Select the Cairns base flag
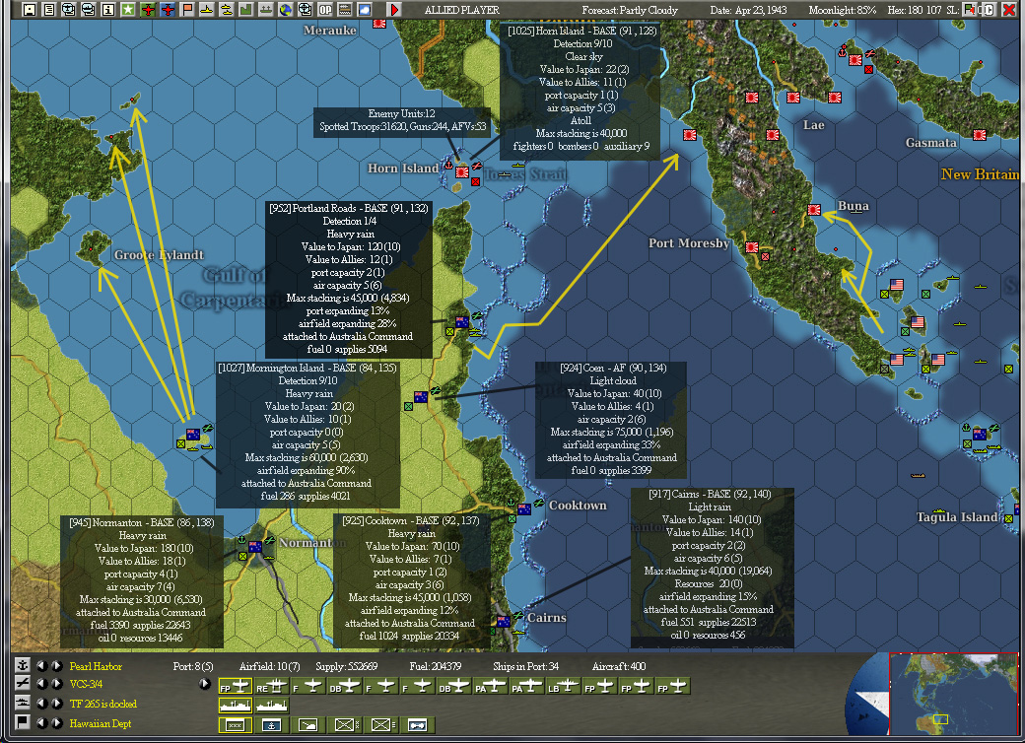 504,621
